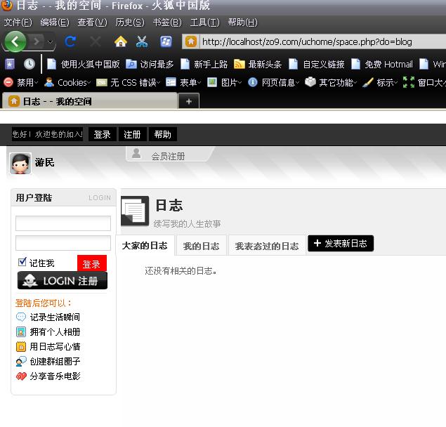
Task: Open the 历史 menu
Action: (130, 22)
